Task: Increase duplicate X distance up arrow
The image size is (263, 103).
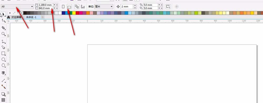Action: tap(161, 5)
